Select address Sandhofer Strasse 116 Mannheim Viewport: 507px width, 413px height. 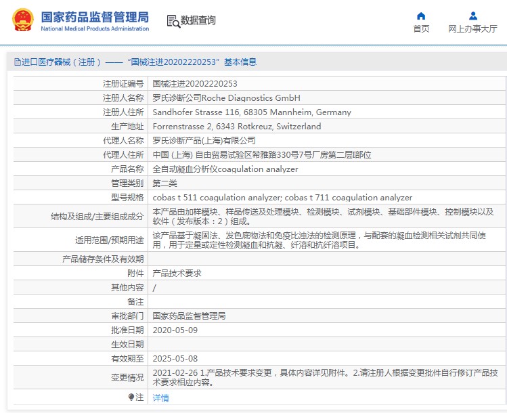pyautogui.click(x=252, y=112)
